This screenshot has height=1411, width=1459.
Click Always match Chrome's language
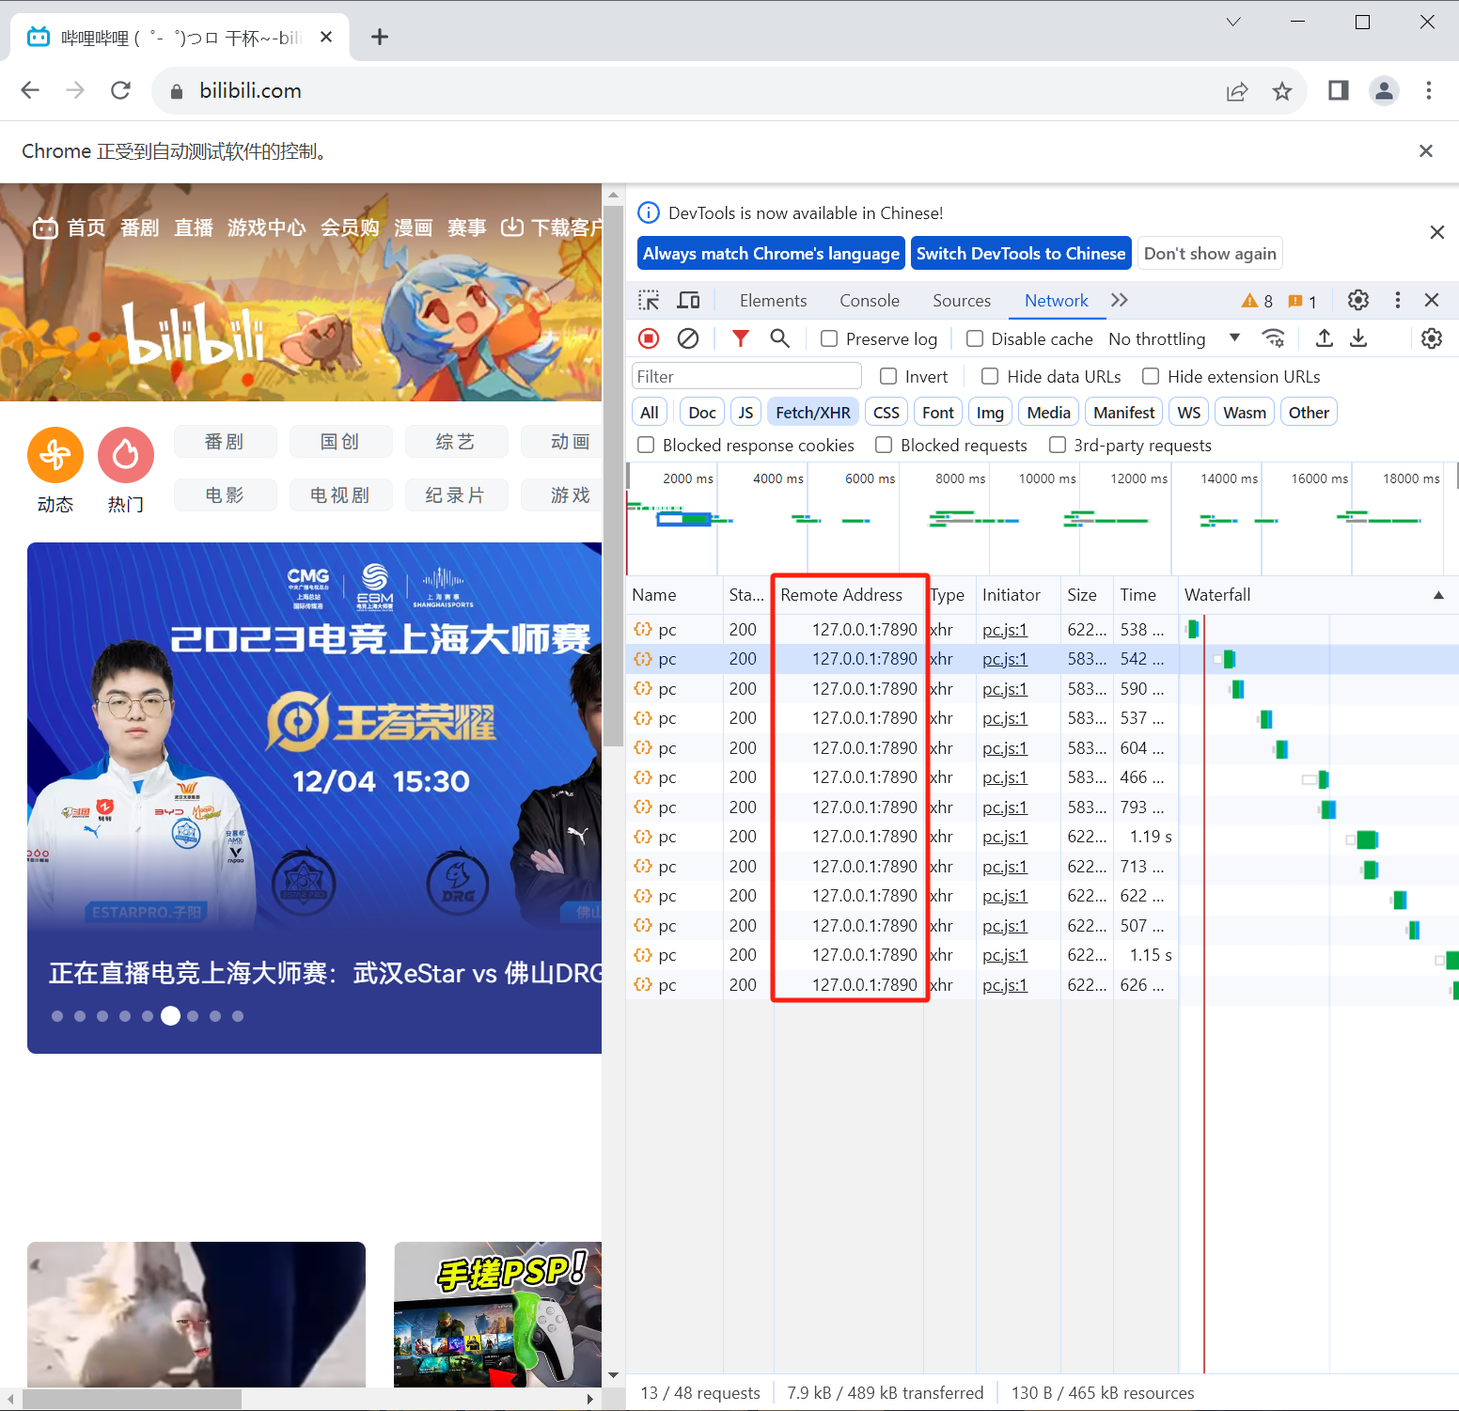click(771, 253)
